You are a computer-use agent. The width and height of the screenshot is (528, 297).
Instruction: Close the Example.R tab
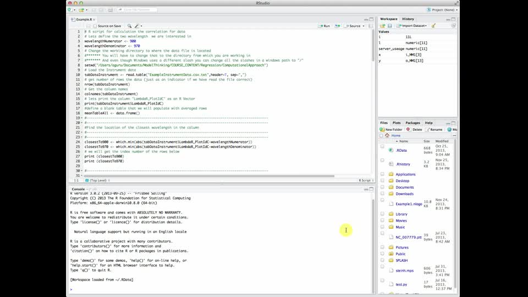(x=94, y=20)
